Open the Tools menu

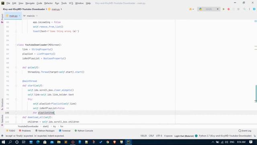pos(64,3)
